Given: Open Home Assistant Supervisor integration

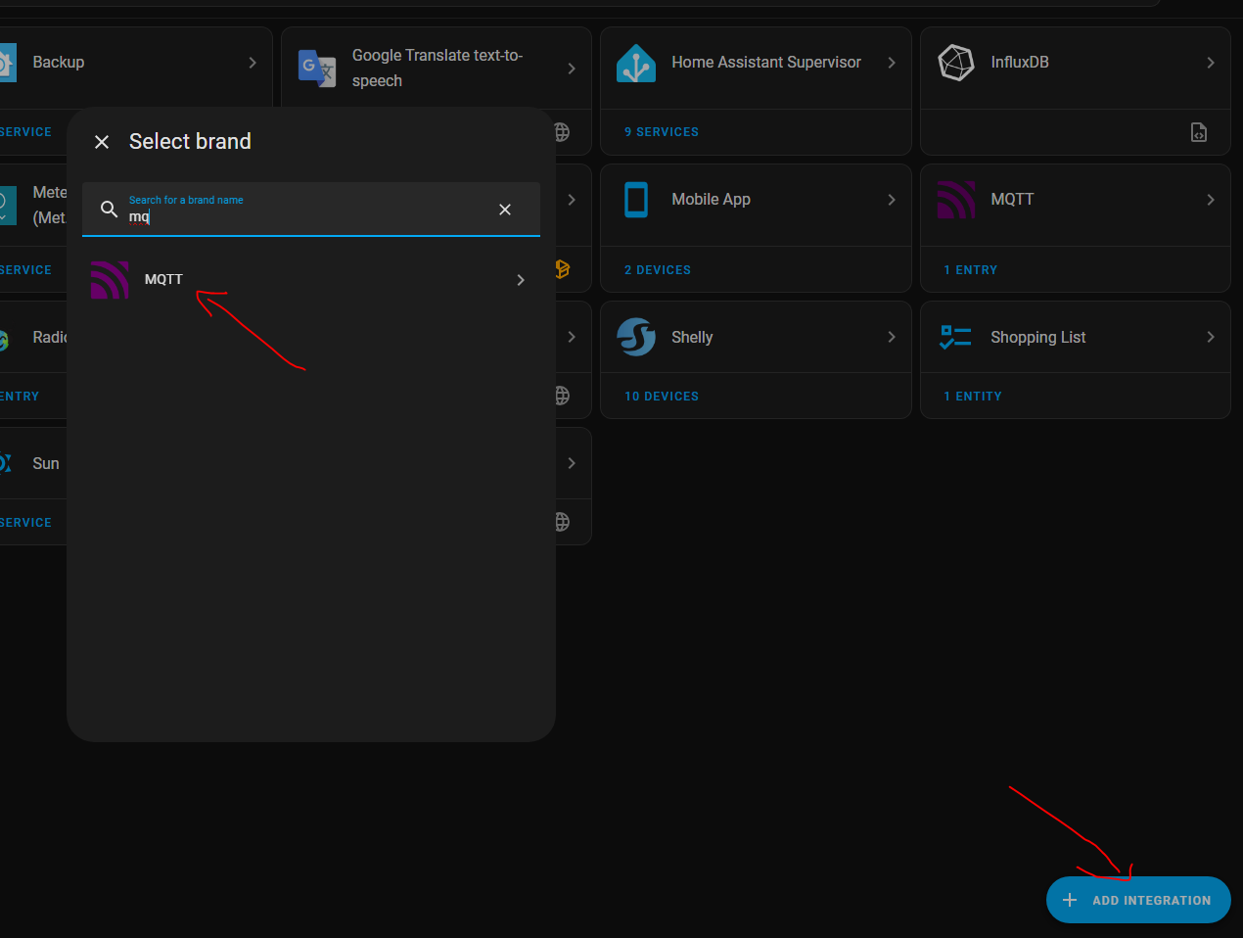Looking at the screenshot, I should 766,63.
